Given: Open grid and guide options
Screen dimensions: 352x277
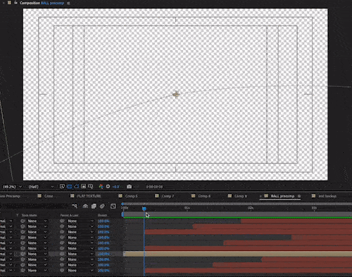Looking at the screenshot, I should tap(90, 187).
